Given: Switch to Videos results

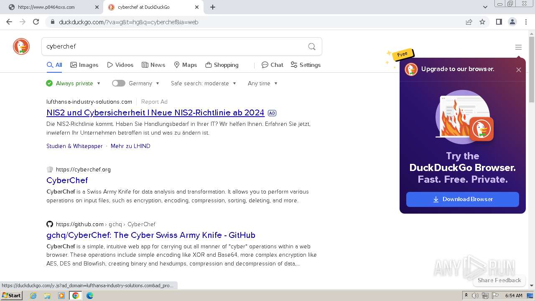Looking at the screenshot, I should click(x=120, y=65).
